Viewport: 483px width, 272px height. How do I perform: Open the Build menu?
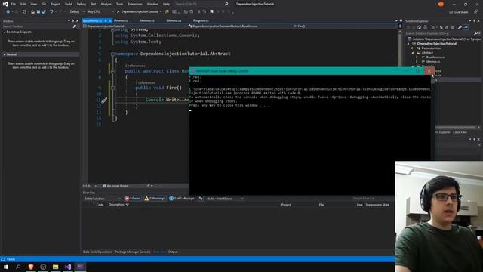[69, 4]
